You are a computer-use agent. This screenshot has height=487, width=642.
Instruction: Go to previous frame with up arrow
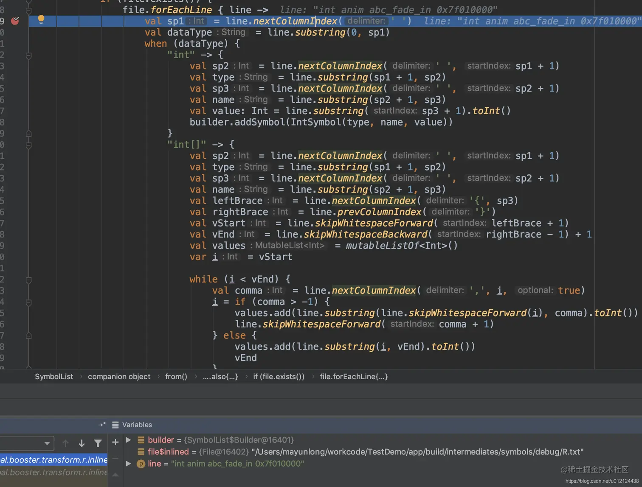(x=65, y=443)
